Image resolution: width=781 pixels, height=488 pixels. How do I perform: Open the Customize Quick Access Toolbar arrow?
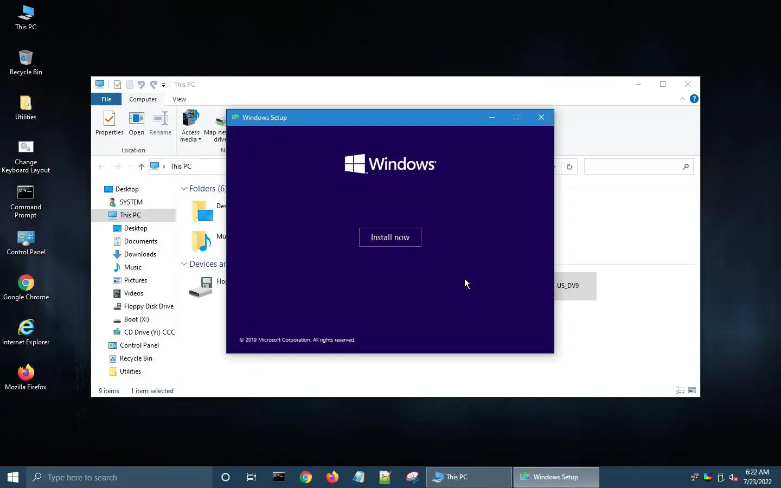(x=163, y=85)
